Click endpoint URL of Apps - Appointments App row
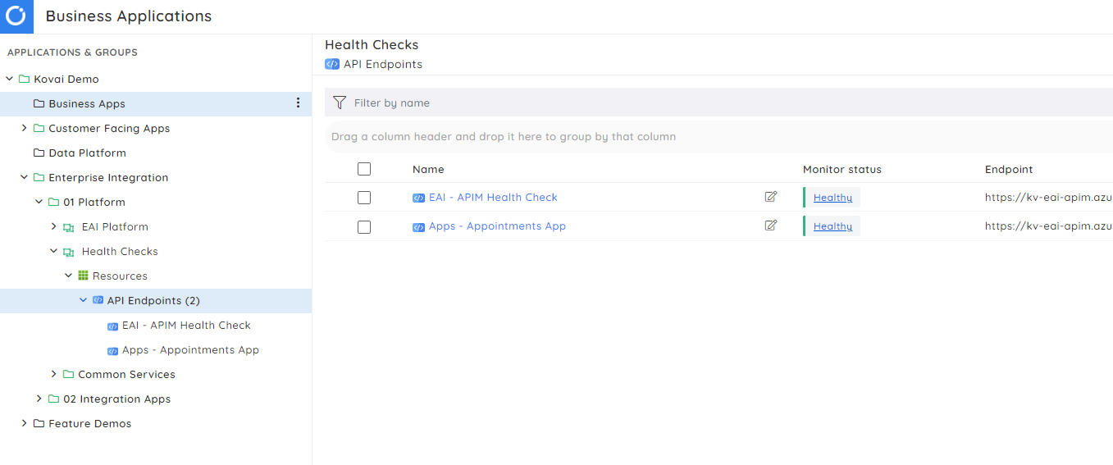Screen dimensions: 1113x465 [x=1049, y=226]
